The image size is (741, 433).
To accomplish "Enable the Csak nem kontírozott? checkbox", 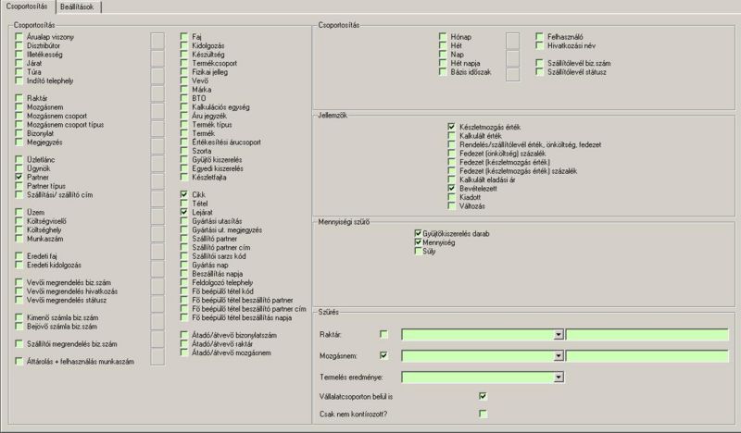I will click(x=483, y=414).
